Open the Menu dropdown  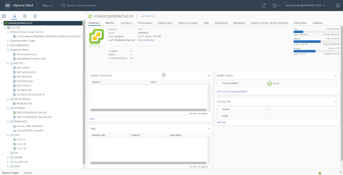pos(47,5)
